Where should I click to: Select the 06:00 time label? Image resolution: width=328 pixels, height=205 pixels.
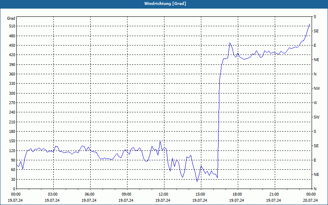90,194
